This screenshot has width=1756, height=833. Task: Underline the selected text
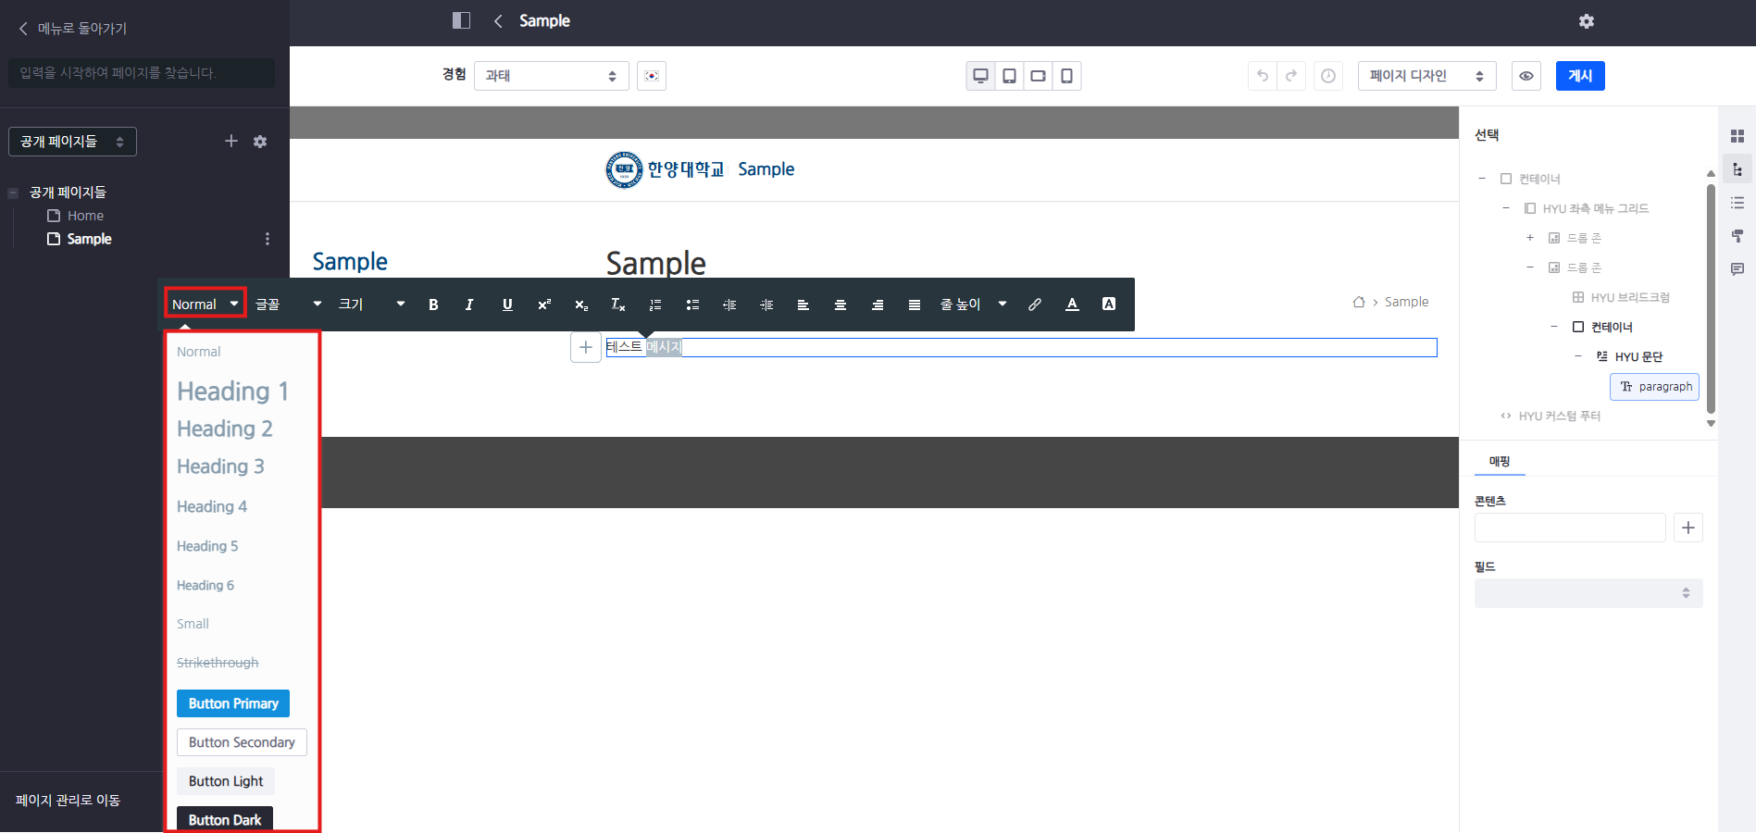point(507,305)
